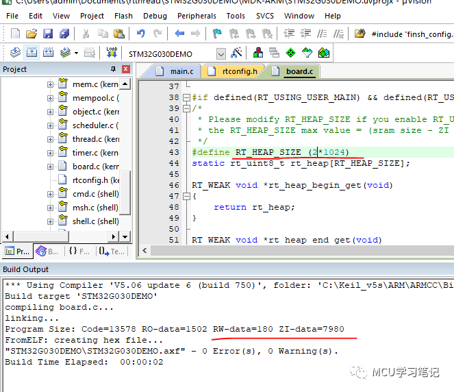Switch to the main.c editor tab
This screenshot has width=454, height=392.
click(x=175, y=71)
